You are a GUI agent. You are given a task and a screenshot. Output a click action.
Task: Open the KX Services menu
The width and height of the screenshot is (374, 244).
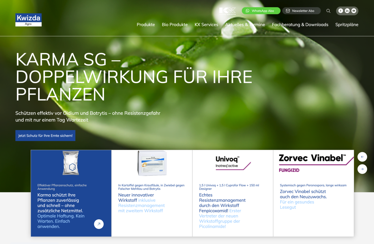pyautogui.click(x=206, y=25)
